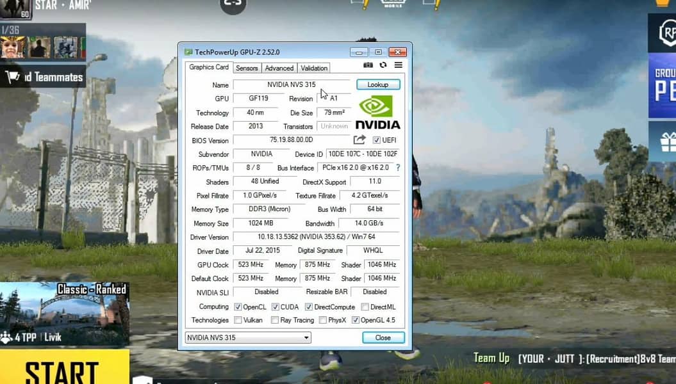The width and height of the screenshot is (676, 384).
Task: Switch to the Graphics Card tab
Action: [x=209, y=67]
